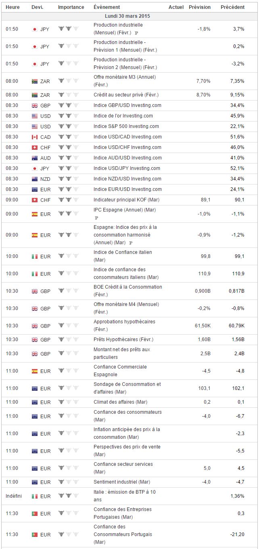Image resolution: width=259 pixels, height=549 pixels.
Task: Click the South Africa flag in the M3 row
Action: [35, 81]
